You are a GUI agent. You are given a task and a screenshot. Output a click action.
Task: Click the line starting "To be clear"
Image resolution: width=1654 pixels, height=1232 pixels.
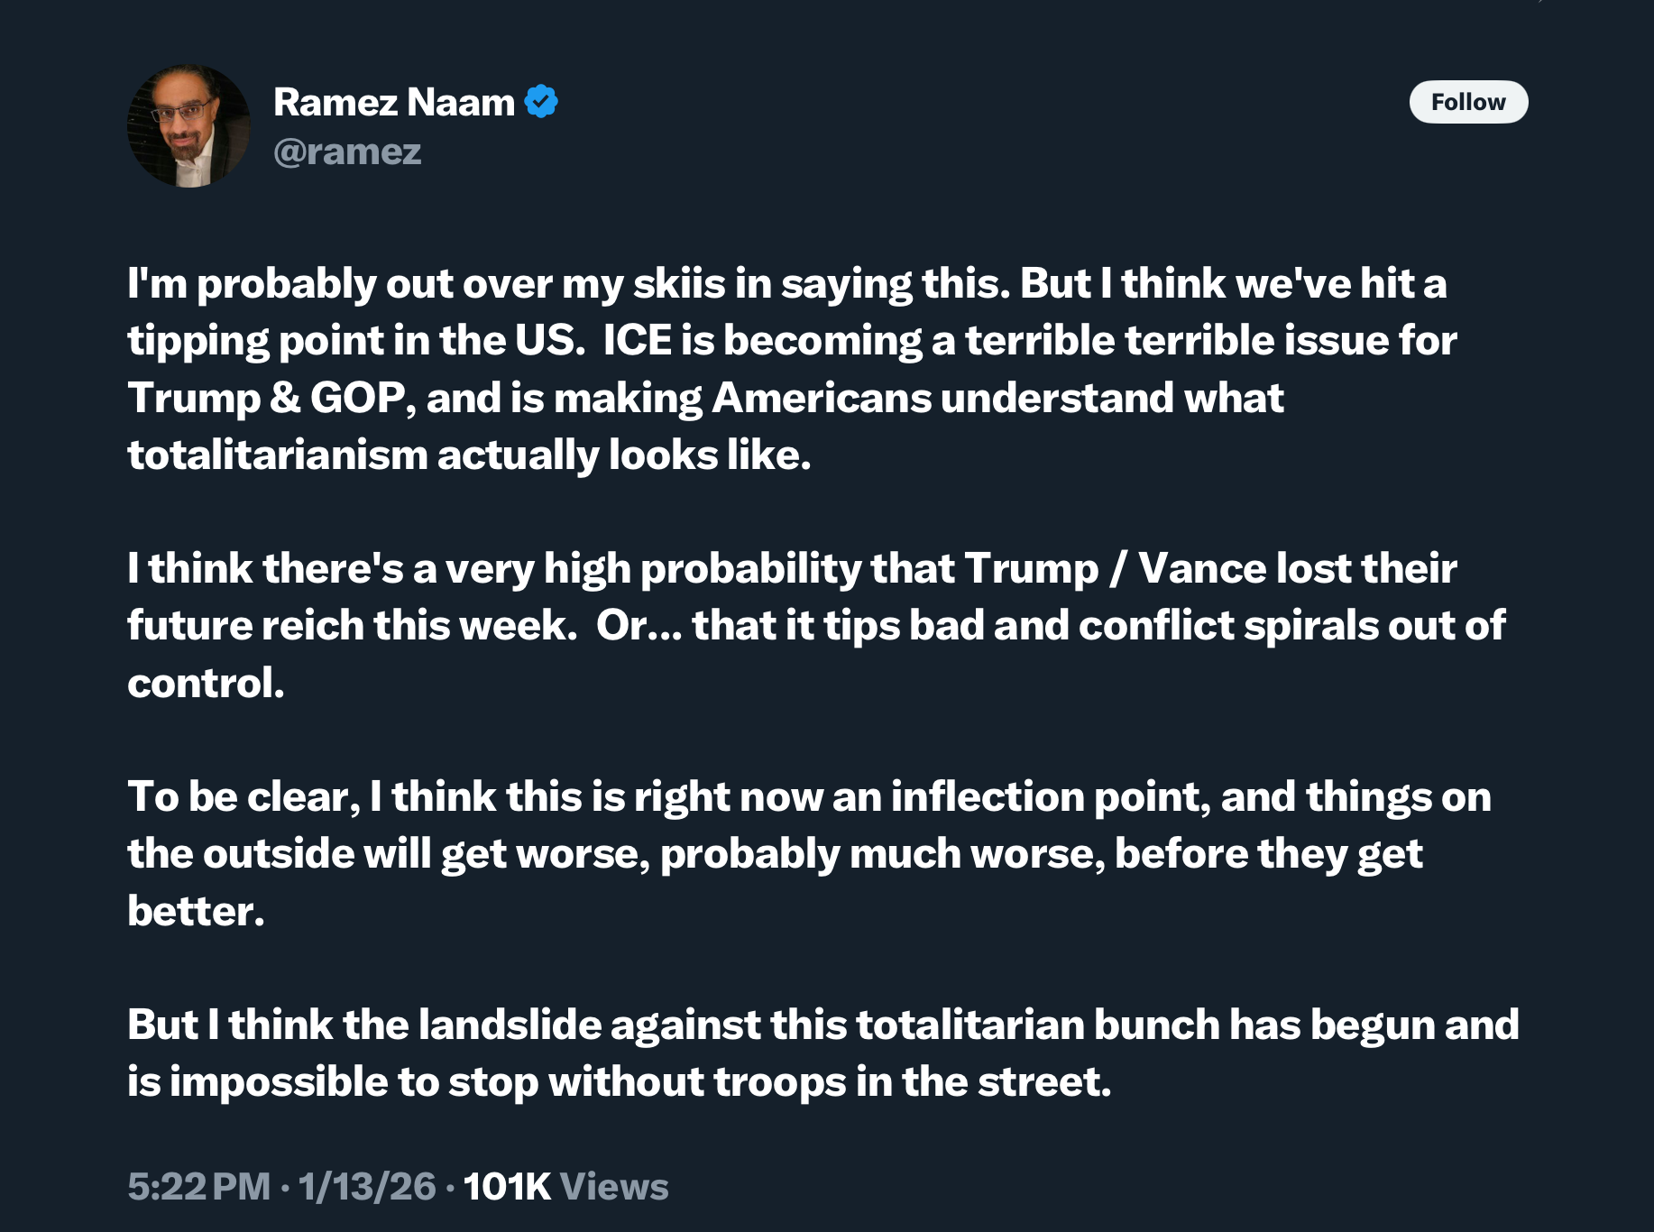point(809,796)
